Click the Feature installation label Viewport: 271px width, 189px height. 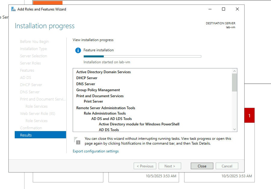tap(99, 50)
